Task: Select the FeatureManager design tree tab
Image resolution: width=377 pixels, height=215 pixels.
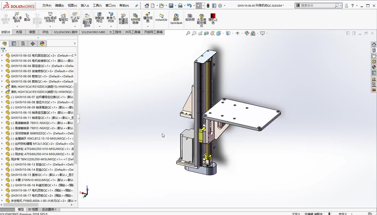Action: click(x=4, y=44)
